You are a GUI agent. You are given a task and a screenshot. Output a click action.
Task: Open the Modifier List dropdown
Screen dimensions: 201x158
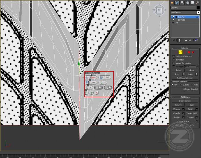(x=198, y=13)
